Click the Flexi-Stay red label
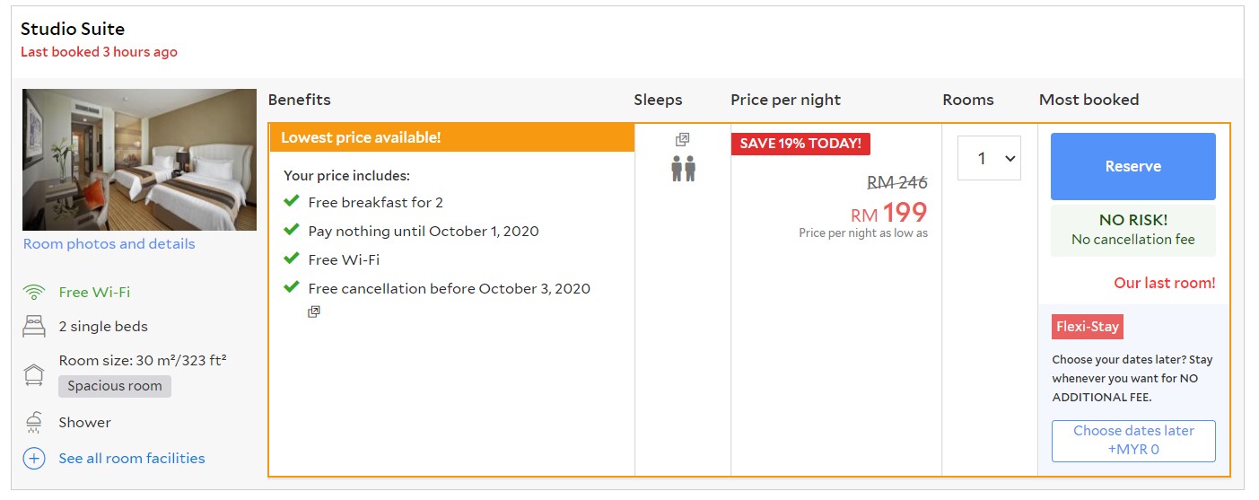The height and width of the screenshot is (500, 1259). click(1087, 327)
